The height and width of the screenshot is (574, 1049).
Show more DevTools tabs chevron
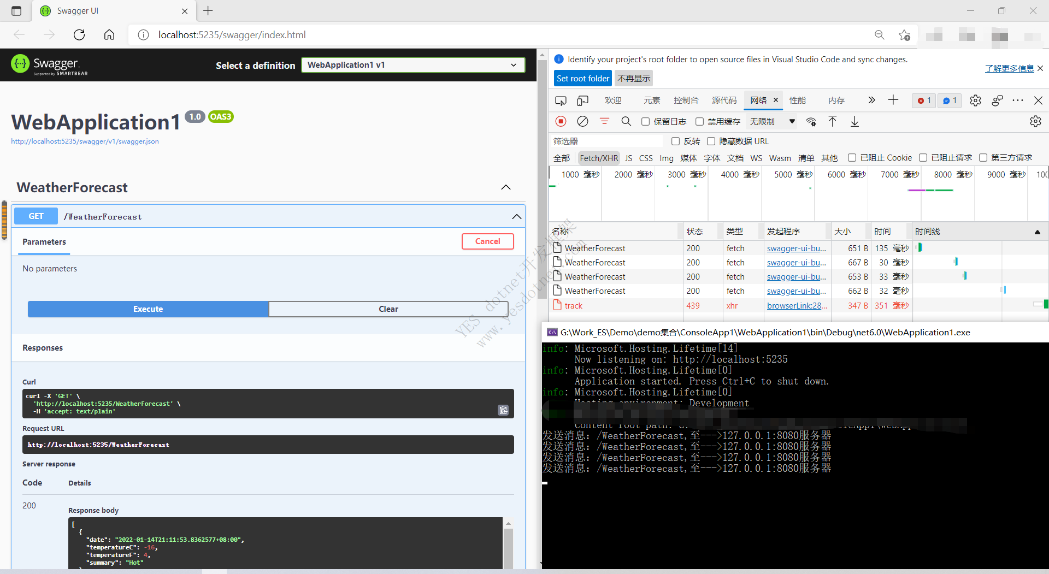pos(871,100)
